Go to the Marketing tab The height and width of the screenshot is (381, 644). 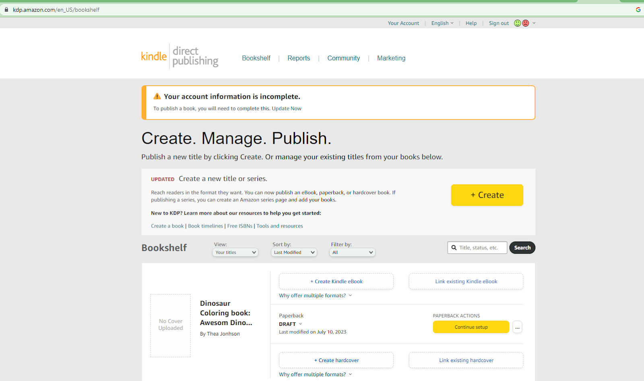[x=391, y=58]
